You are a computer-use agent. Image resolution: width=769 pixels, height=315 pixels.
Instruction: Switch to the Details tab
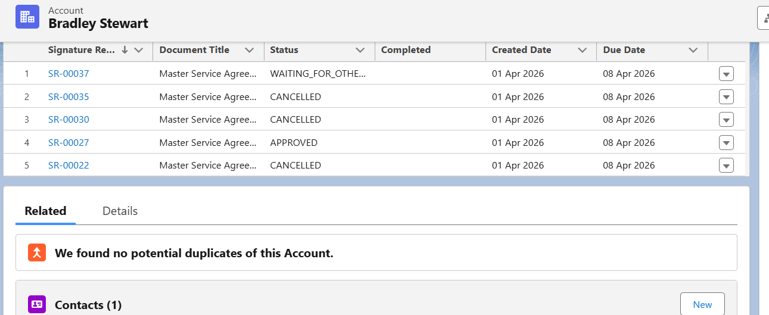coord(120,211)
